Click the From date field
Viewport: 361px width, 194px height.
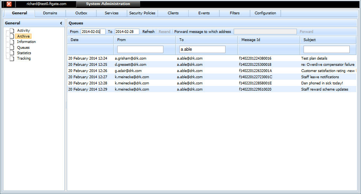[93, 32]
